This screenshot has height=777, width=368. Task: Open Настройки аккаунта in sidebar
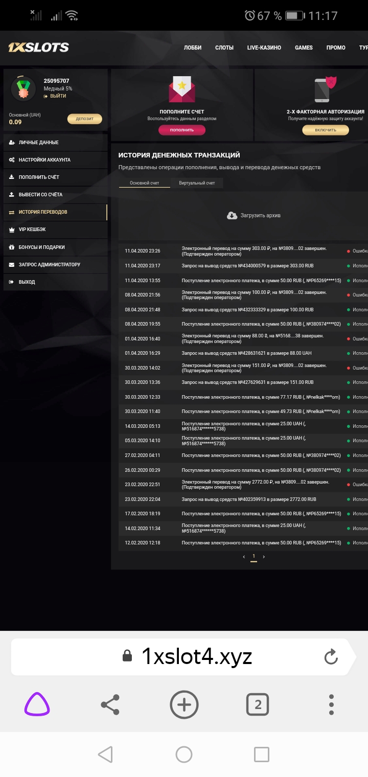(x=55, y=160)
